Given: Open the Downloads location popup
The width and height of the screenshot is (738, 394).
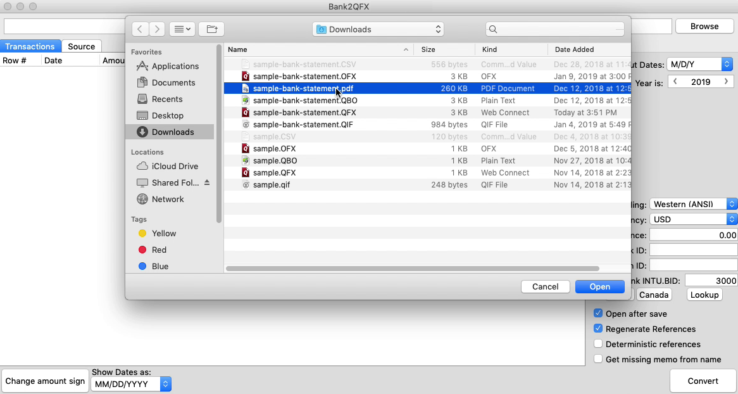Looking at the screenshot, I should 378,29.
